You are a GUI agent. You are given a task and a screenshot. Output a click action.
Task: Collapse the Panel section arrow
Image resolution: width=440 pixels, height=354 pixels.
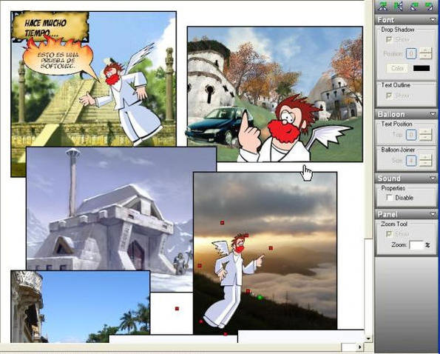point(433,214)
